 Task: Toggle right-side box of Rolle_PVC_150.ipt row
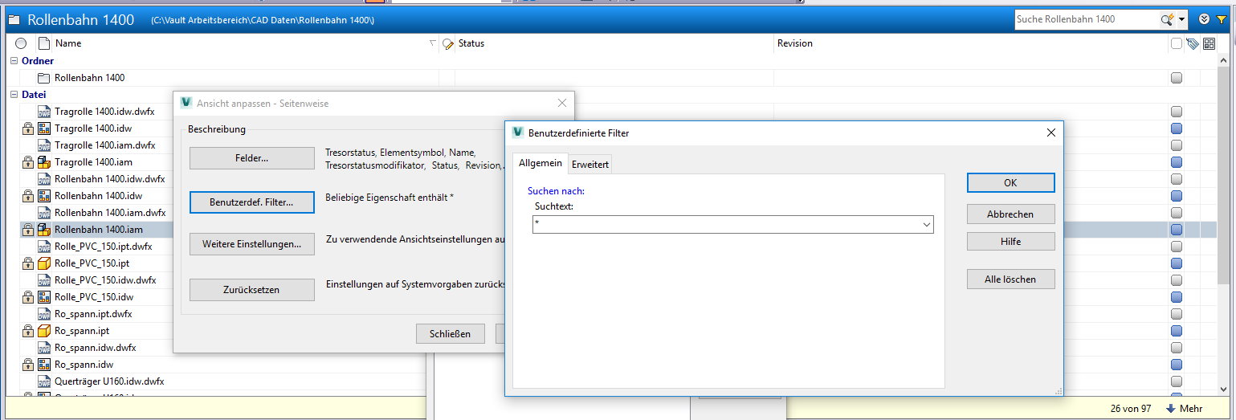1177,263
